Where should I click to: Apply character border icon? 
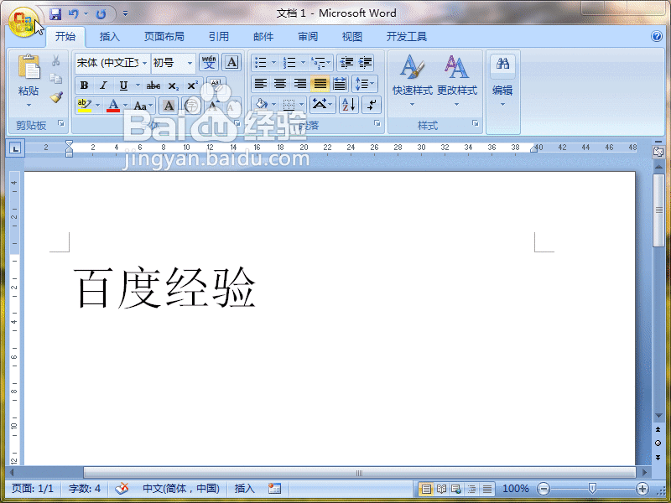click(231, 62)
